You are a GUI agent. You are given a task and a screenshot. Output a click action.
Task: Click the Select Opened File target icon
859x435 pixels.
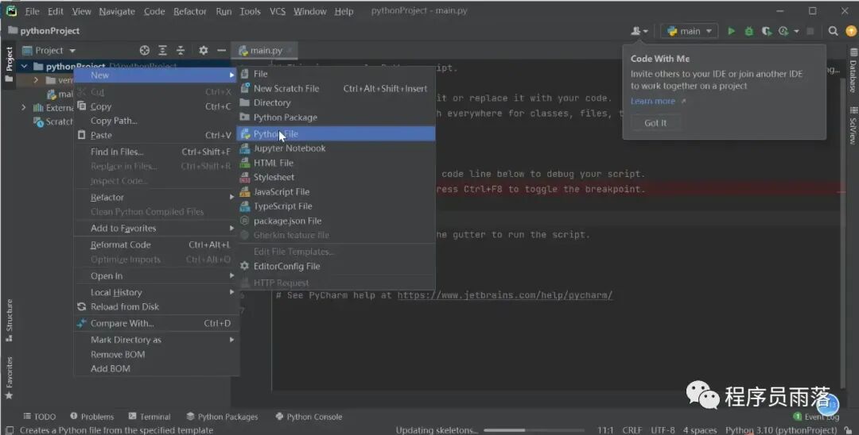[x=144, y=50]
